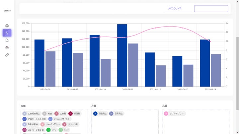Open the chain link icon in sidebar
The width and height of the screenshot is (239, 134).
[x=7, y=55]
